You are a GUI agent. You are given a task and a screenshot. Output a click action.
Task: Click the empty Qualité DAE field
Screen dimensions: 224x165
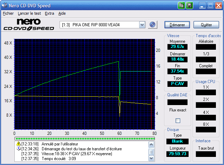click(x=177, y=102)
